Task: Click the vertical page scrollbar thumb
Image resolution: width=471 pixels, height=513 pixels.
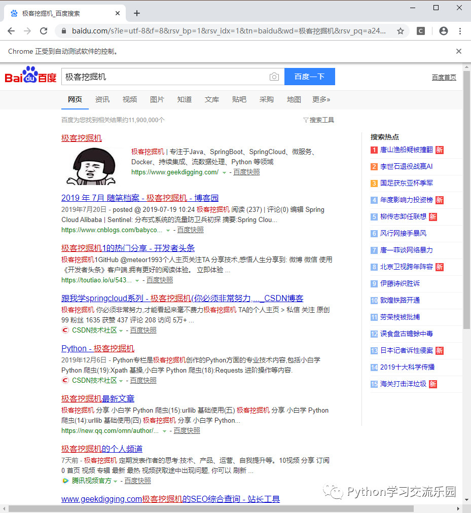Action: 467,199
